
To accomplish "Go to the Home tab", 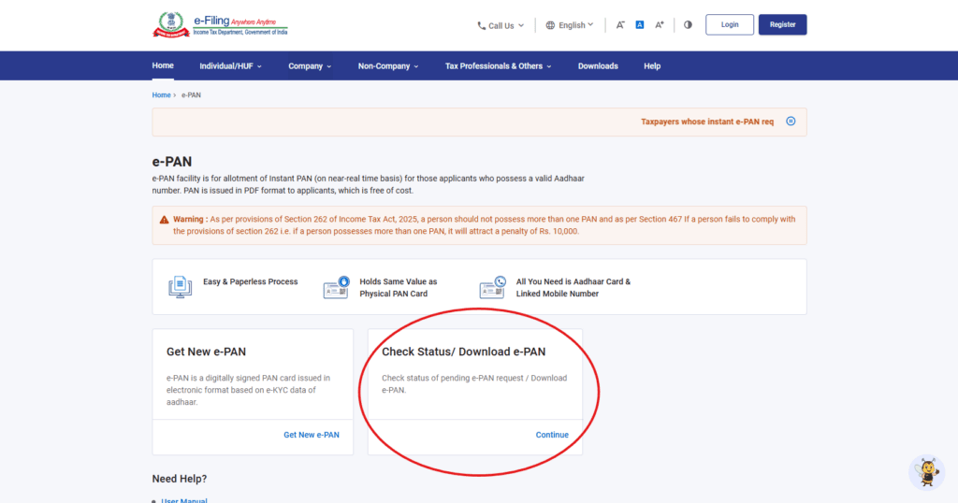I will coord(163,65).
